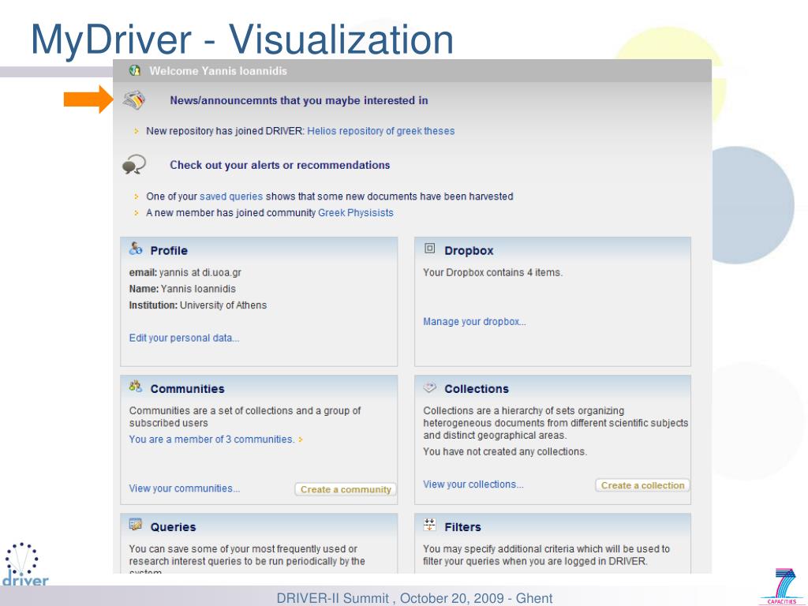Click the Communities panel heading
Image resolution: width=808 pixels, height=606 pixels.
(x=188, y=389)
